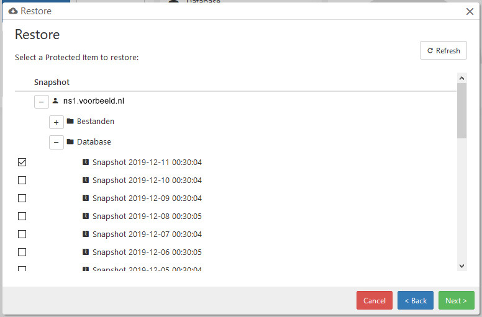Click the Bestanden folder icon
Image resolution: width=482 pixels, height=317 pixels.
point(70,121)
